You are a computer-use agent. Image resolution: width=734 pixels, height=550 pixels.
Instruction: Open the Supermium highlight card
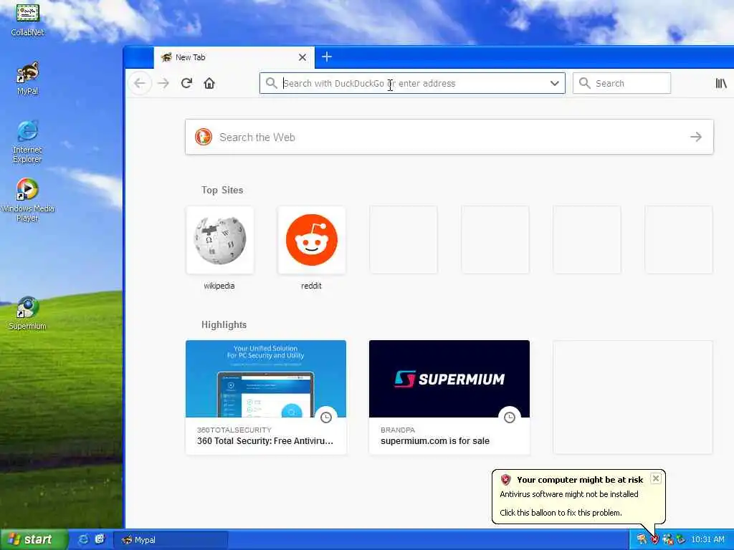(x=449, y=397)
